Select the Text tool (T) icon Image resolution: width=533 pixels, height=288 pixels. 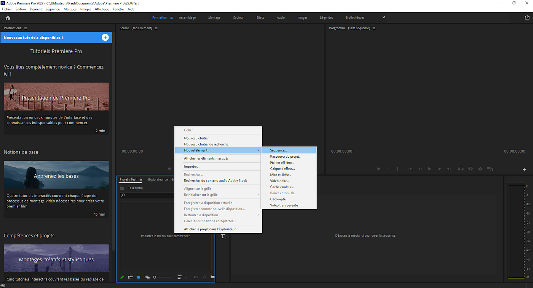click(x=223, y=236)
